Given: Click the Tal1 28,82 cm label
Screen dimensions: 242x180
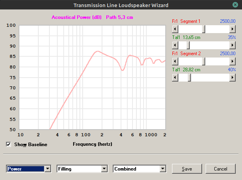Looking at the screenshot, I should [186, 70].
